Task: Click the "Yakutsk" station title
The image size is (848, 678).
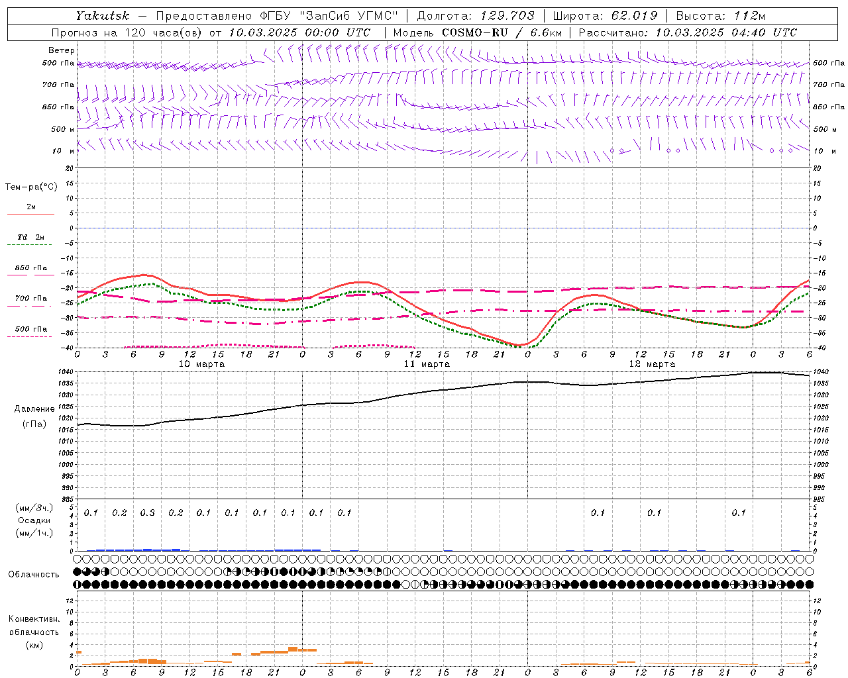Action: 102,16
